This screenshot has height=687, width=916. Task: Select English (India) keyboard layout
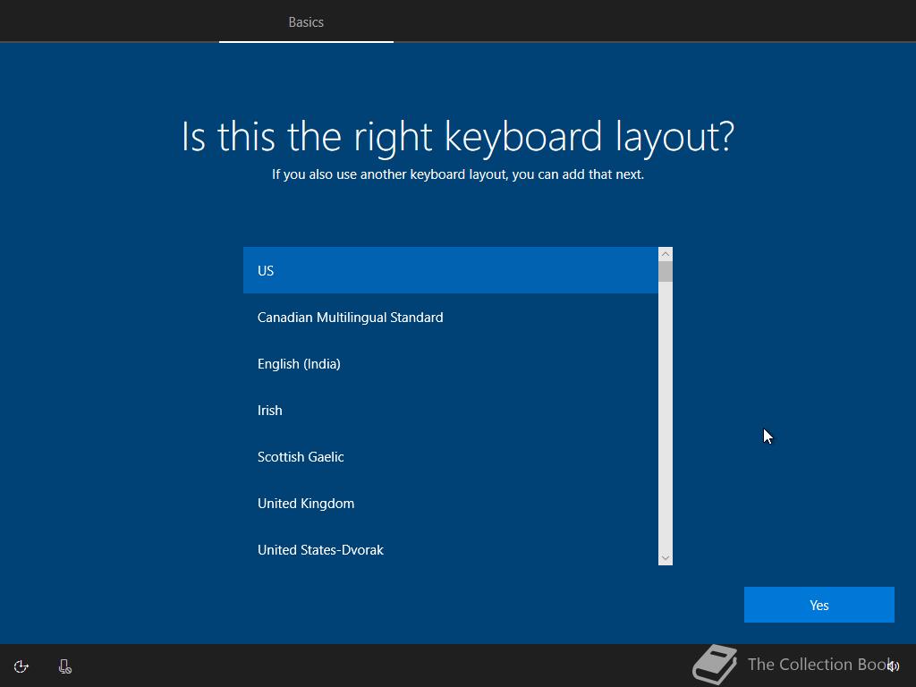pos(451,363)
